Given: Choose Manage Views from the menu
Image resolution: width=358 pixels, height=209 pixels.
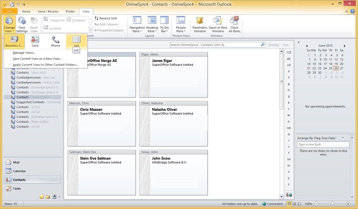Looking at the screenshot, I should 24,53.
